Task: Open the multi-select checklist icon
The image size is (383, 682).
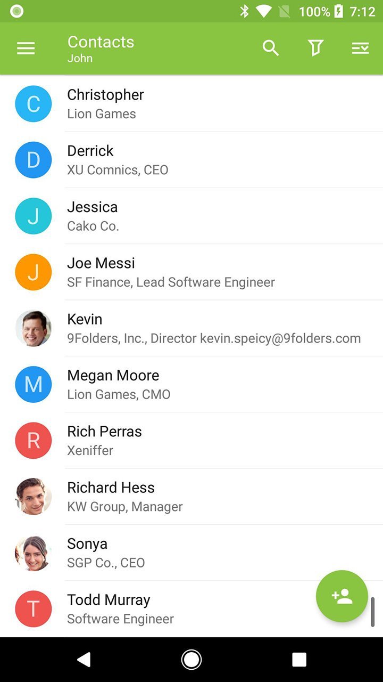Action: [360, 48]
